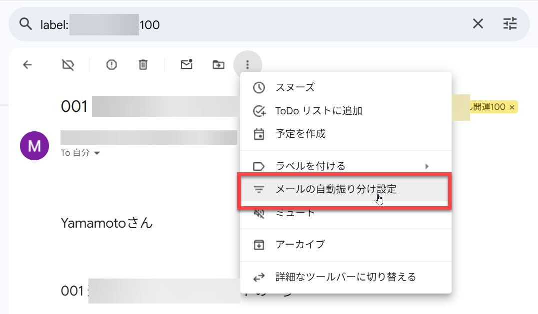Expand the ラベルを付ける submenu
Image resolution: width=538 pixels, height=314 pixels.
tap(345, 166)
